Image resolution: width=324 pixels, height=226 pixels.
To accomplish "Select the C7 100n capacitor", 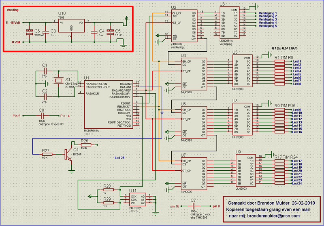I will [x=193, y=206].
